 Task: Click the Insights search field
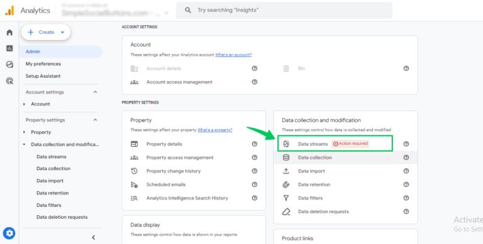(x=284, y=10)
